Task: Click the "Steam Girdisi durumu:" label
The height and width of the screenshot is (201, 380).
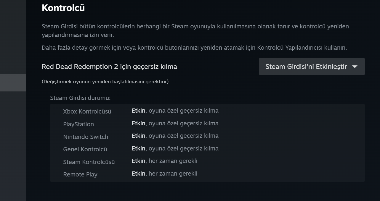Action: point(80,98)
